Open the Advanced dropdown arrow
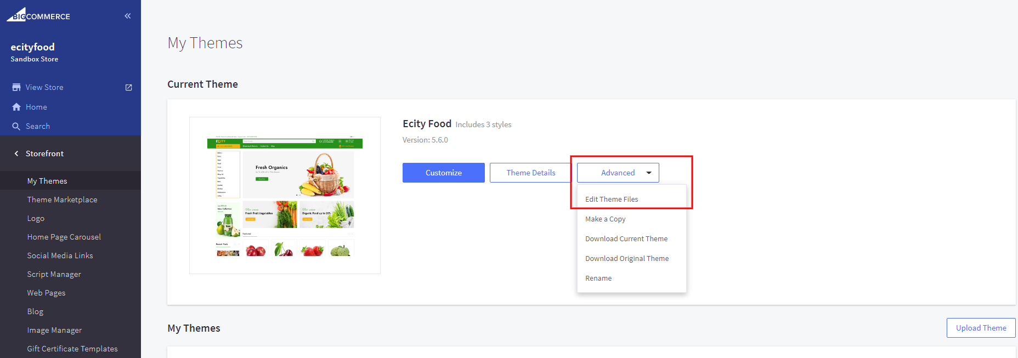Viewport: 1018px width, 358px height. click(649, 173)
